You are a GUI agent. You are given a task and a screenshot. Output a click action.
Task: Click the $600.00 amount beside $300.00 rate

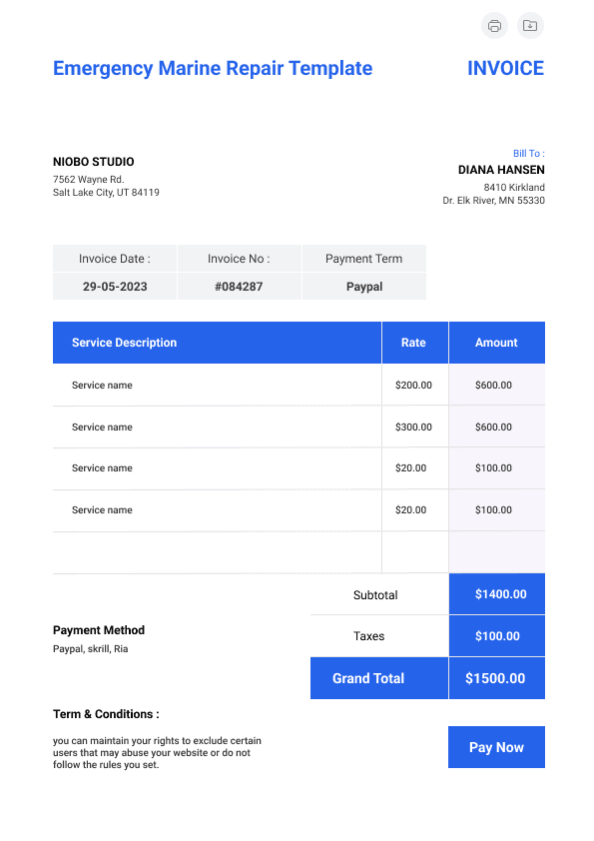494,426
